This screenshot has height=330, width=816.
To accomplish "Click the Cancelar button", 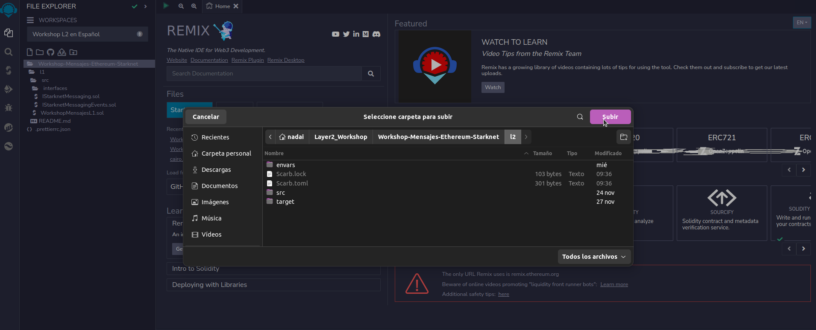I will pos(206,117).
